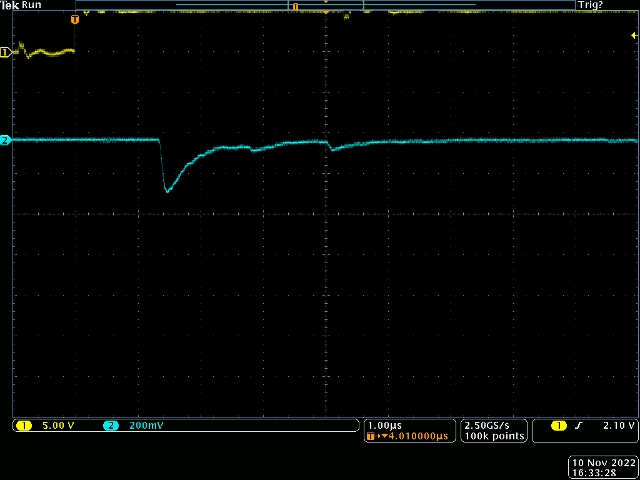
Task: Click the channel 1 scale 5.00 V
Action: click(58, 425)
